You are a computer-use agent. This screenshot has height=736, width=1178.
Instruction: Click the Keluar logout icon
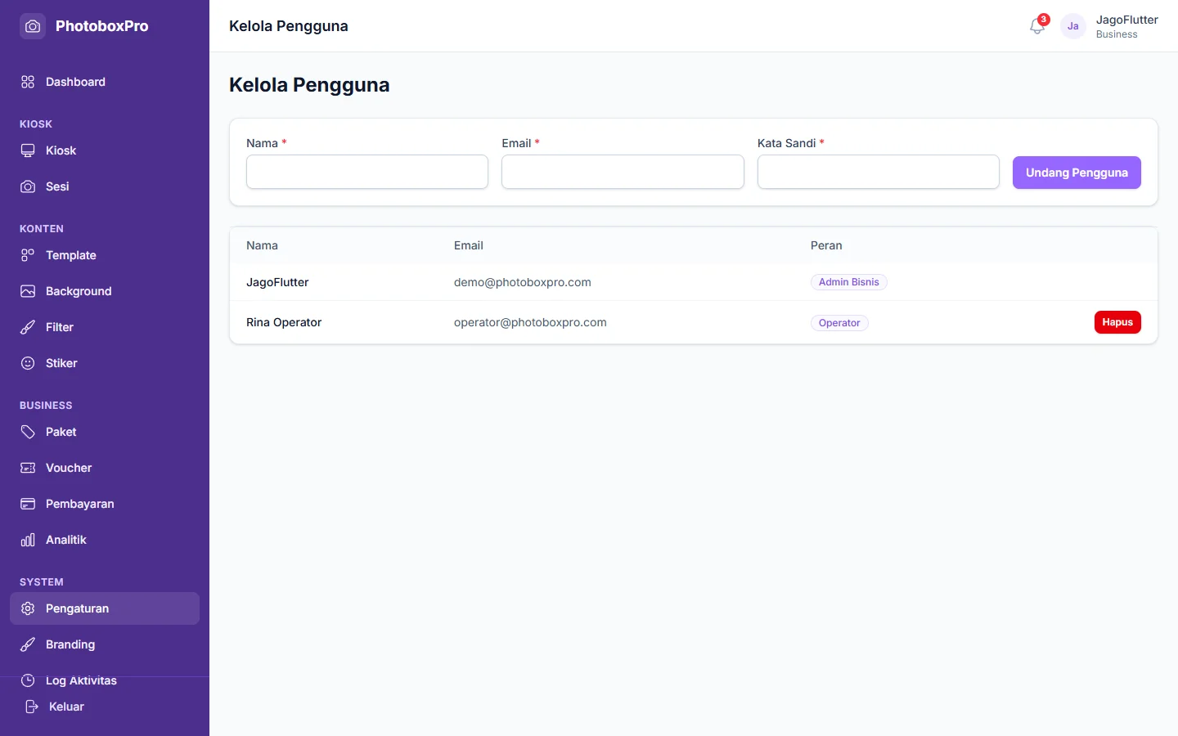32,707
